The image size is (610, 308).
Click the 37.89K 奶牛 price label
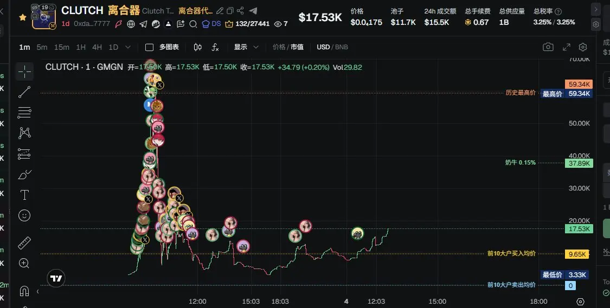tap(579, 163)
